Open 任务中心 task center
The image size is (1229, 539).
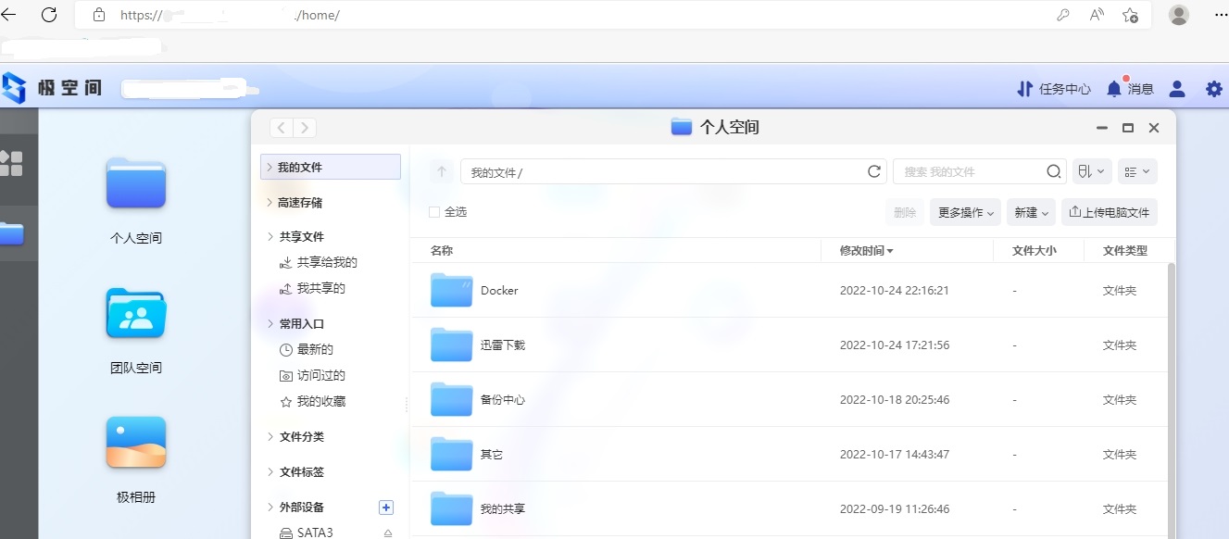click(1053, 89)
